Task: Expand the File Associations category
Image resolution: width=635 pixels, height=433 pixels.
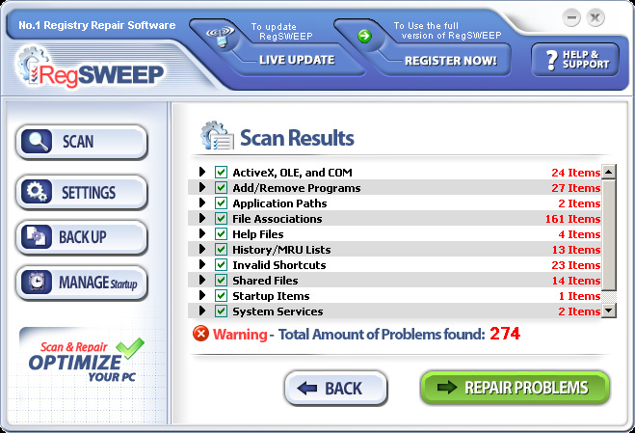Action: tap(202, 218)
